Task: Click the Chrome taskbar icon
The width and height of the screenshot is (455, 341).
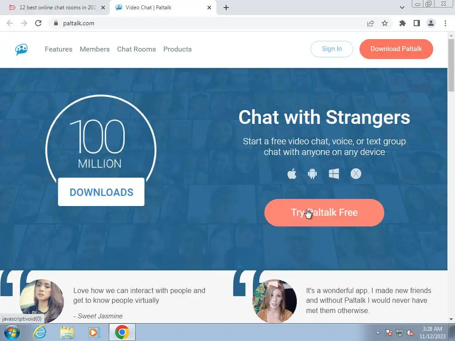Action: (122, 332)
